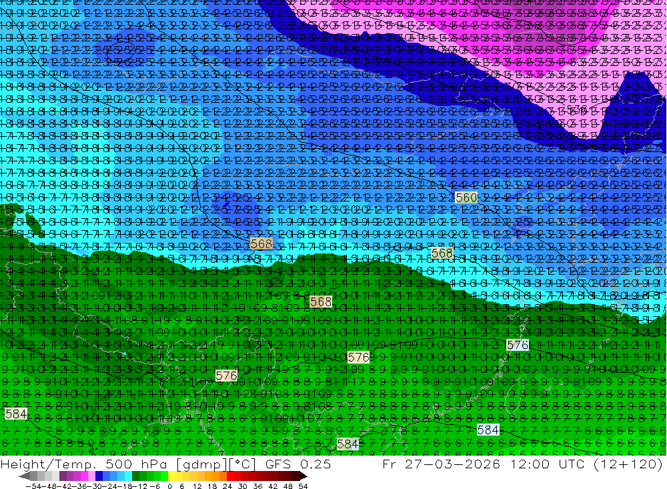Image resolution: width=667 pixels, height=489 pixels.
Task: Click the legend value '12'
Action: tap(197, 486)
